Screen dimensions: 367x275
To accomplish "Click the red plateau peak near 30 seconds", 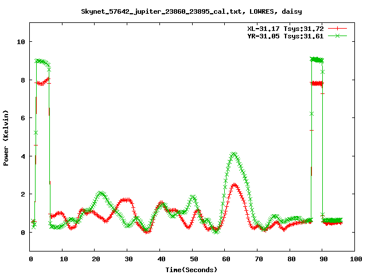I will pyautogui.click(x=126, y=200).
